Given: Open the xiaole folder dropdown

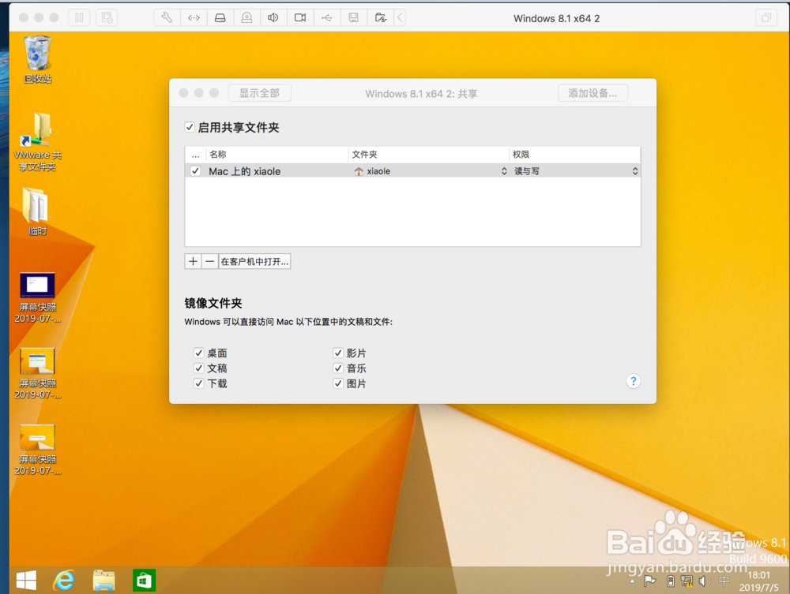Looking at the screenshot, I should pos(502,170).
